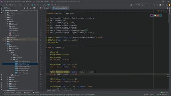171x96 pixels.
Task: Open the Run menu
Action: 34,2
